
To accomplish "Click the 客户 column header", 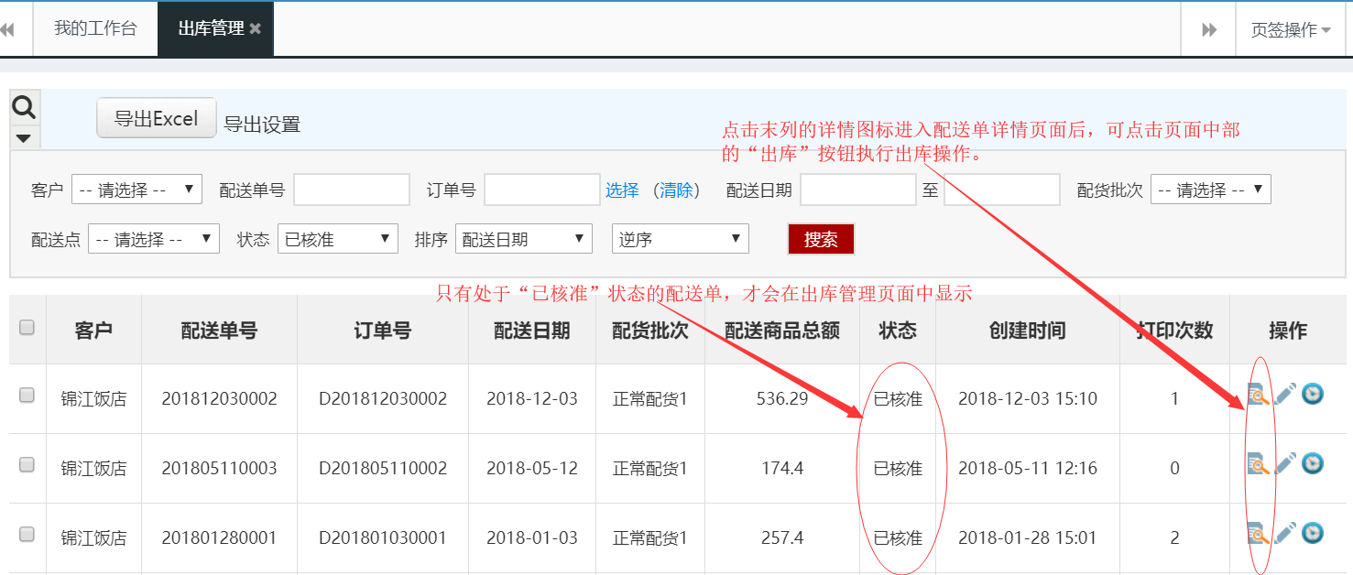I will click(x=93, y=331).
